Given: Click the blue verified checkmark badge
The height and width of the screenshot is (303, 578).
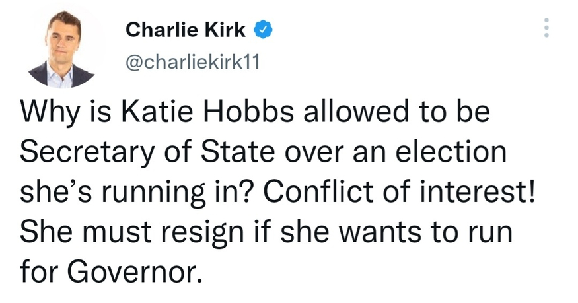Looking at the screenshot, I should point(262,29).
